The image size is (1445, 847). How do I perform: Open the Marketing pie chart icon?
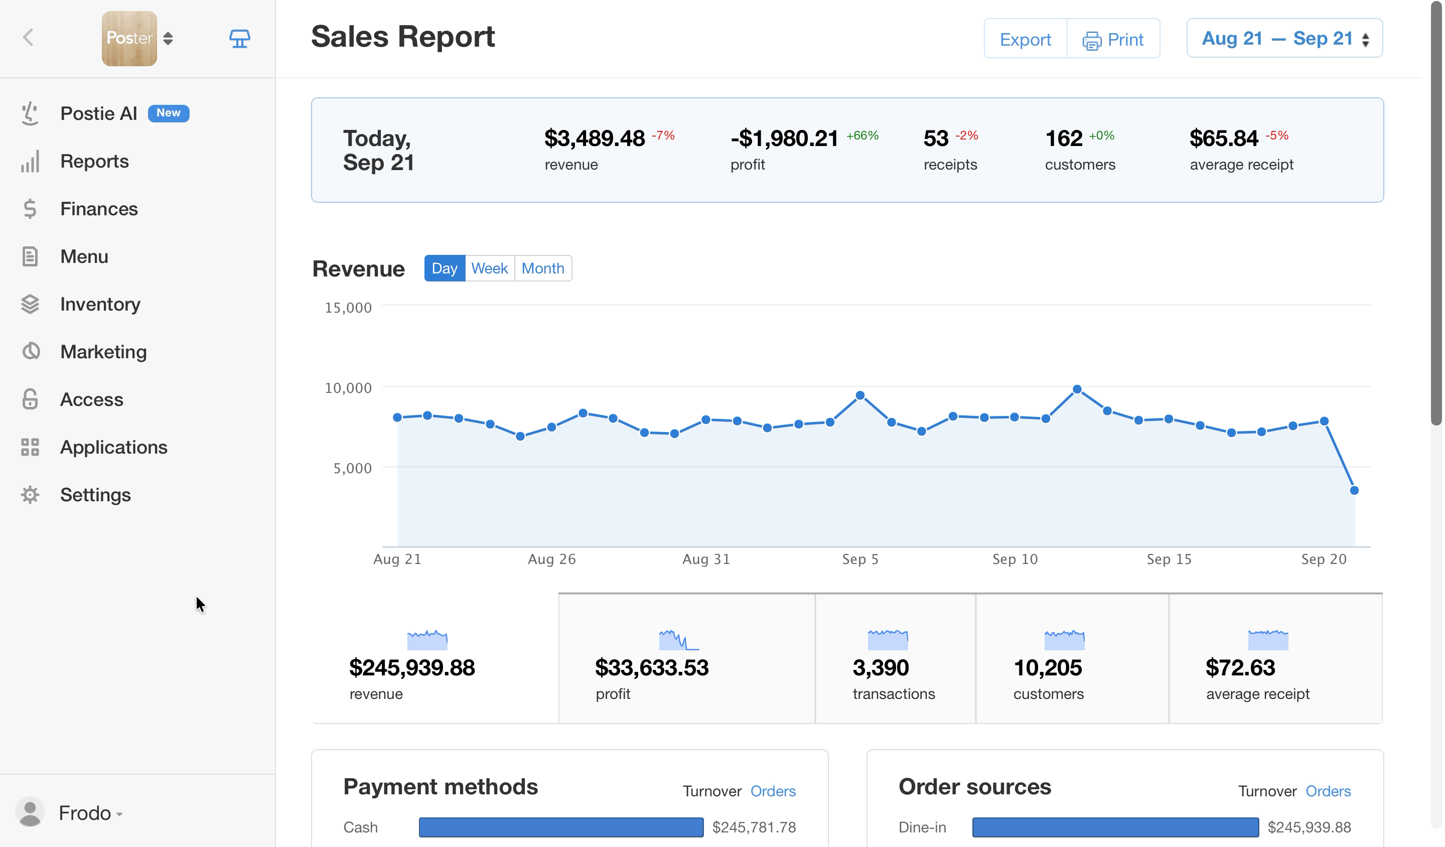tap(31, 351)
